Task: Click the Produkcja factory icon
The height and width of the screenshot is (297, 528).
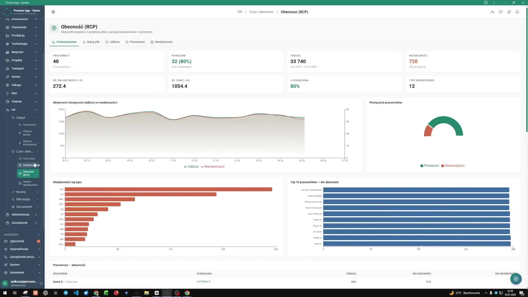Action: (x=8, y=36)
